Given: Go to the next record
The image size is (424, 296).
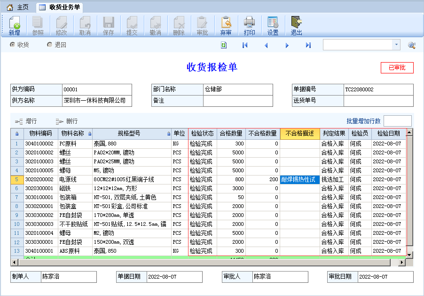Looking at the screenshot, I should tap(287, 45).
